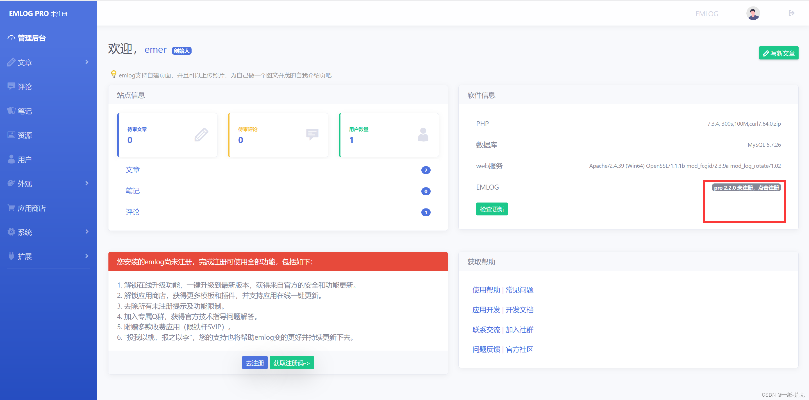Click the blue 去注册 button

[254, 363]
